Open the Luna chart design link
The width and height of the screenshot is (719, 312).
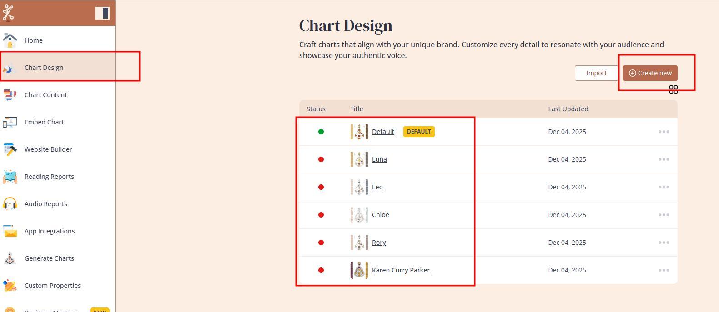click(x=379, y=159)
